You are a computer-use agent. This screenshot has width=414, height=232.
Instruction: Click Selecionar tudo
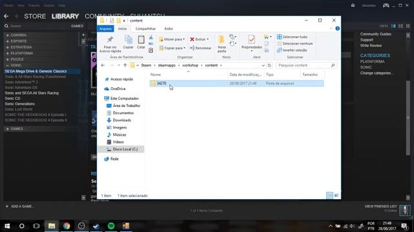pos(292,37)
